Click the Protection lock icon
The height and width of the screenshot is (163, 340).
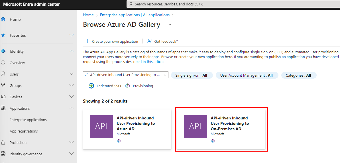(x=3, y=142)
